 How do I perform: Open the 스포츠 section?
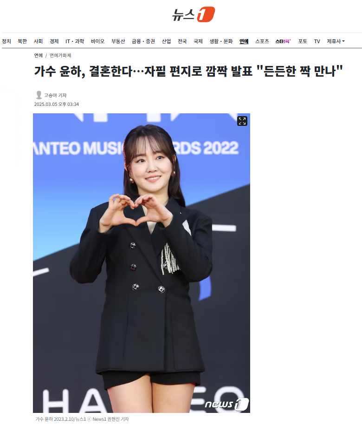point(262,41)
